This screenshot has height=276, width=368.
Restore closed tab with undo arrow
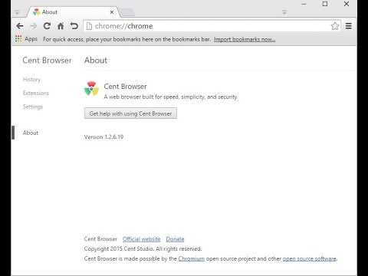(x=74, y=26)
